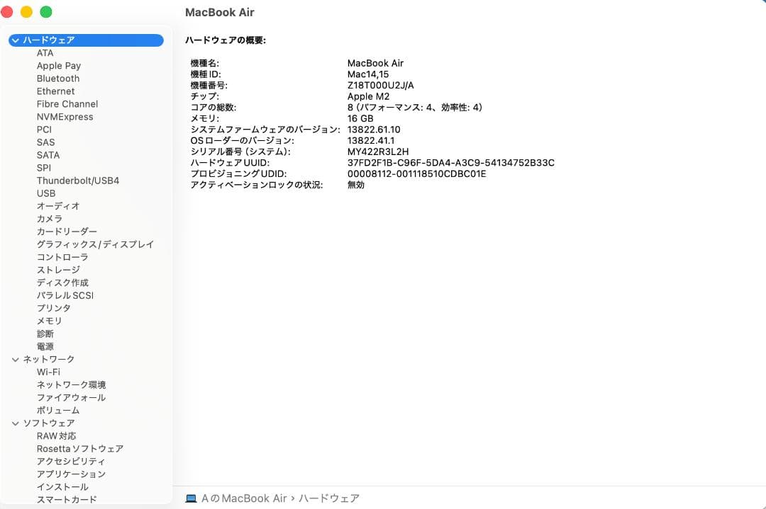Select Rosettaソフトウェア in the sidebar
The width and height of the screenshot is (766, 509).
tap(79, 448)
